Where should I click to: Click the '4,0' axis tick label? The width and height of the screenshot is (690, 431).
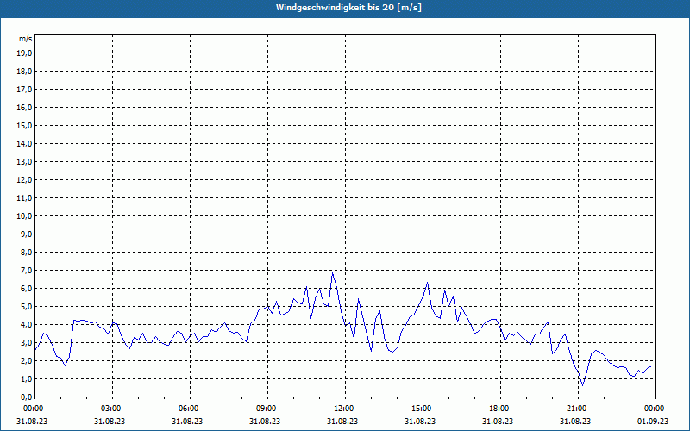[26, 325]
